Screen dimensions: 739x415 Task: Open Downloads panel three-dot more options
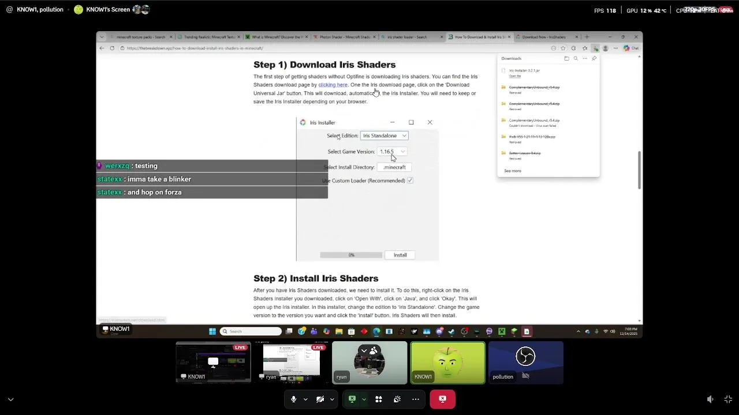pos(585,58)
